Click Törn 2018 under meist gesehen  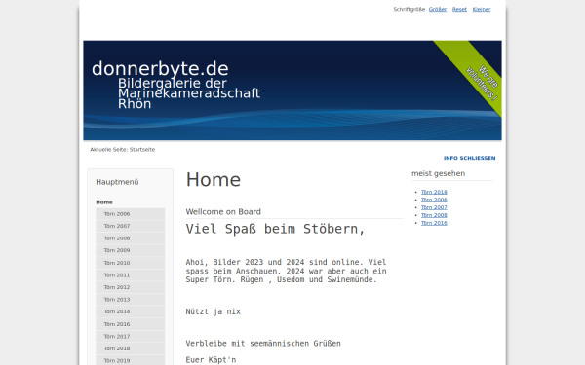click(434, 192)
